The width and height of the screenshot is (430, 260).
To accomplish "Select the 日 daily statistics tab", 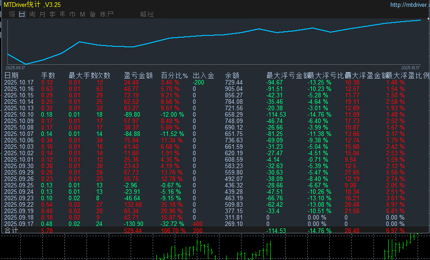I will click(22, 14).
